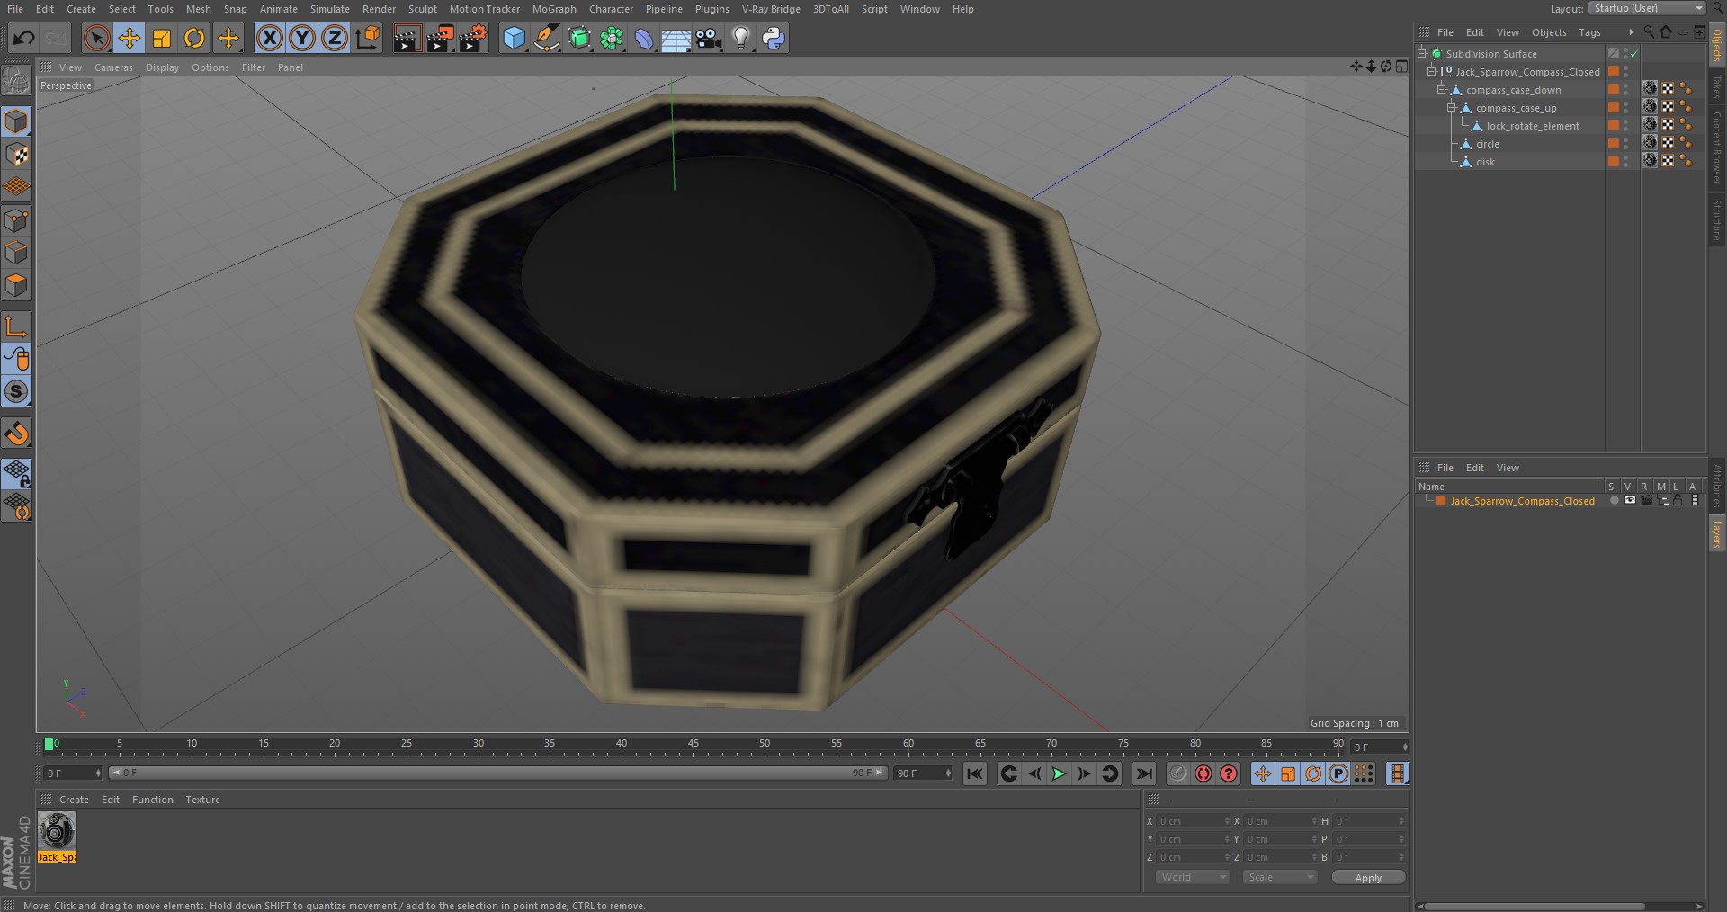
Task: Click orange layer swatch for compass_case_up
Action: pos(1614,108)
